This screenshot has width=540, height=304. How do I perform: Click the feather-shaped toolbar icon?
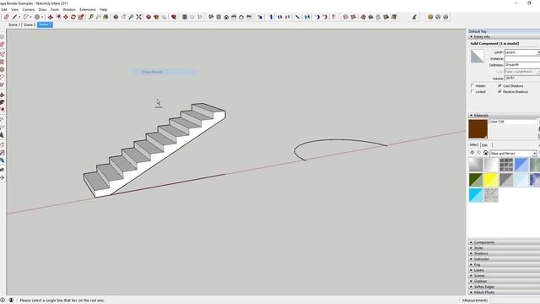[x=414, y=17]
